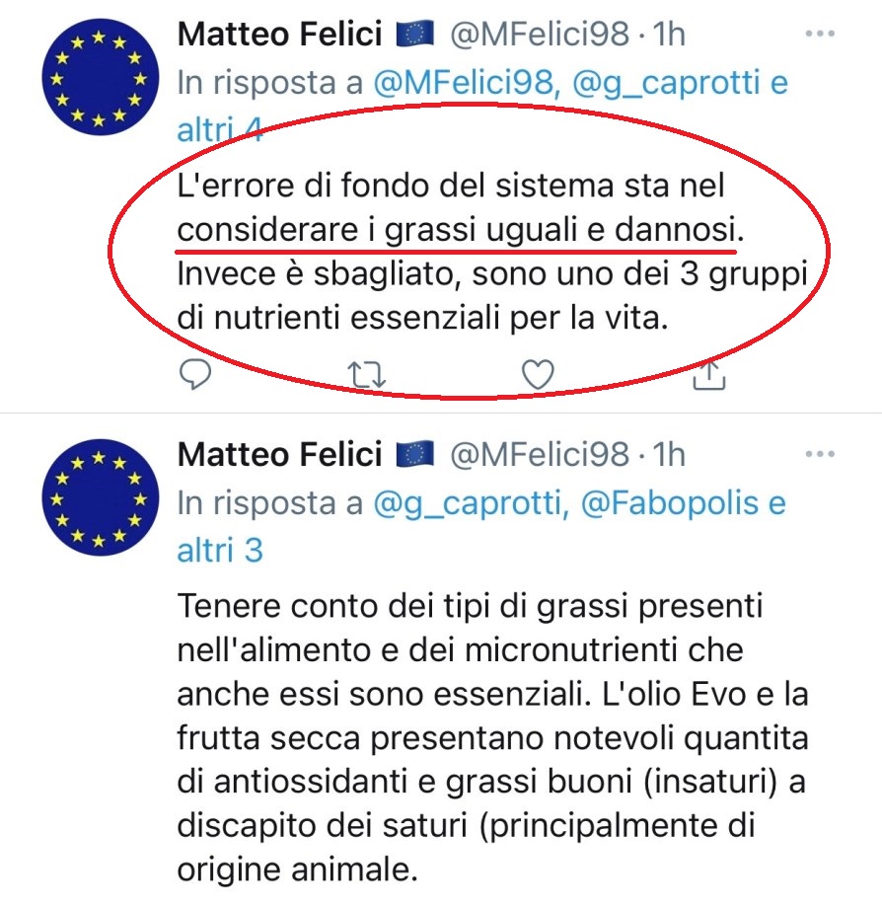Open the @MFelici98 handle in first tweet header
The image size is (882, 907).
click(x=539, y=35)
